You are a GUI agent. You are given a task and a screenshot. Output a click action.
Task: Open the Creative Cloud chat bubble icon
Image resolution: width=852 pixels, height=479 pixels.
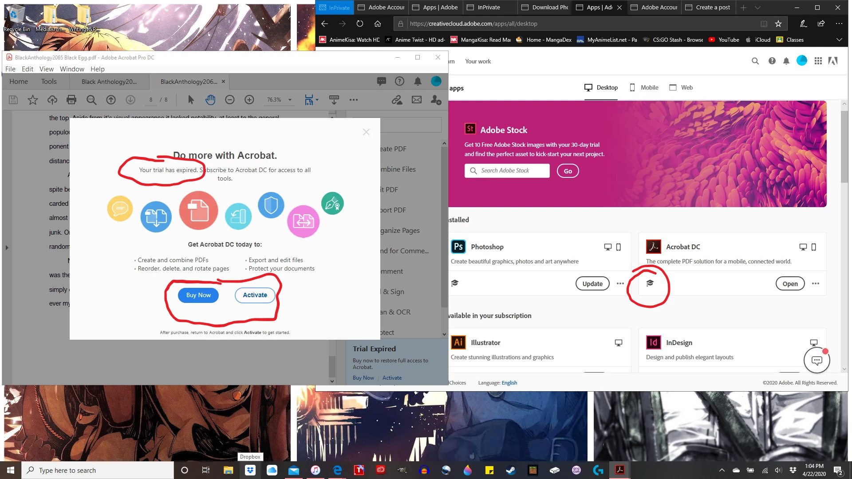[x=816, y=361]
